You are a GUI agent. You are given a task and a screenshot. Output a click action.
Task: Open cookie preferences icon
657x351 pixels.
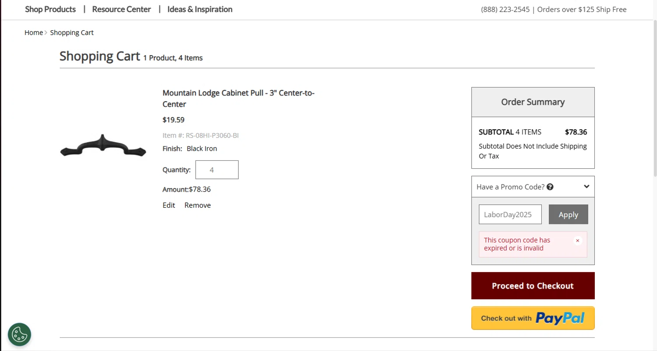pos(19,334)
